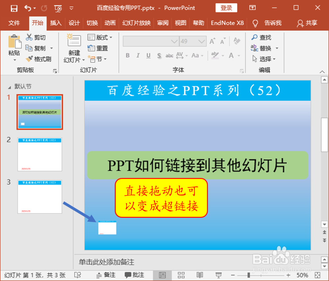Open the 节 section dropdown
The height and width of the screenshot is (281, 329).
click(x=97, y=59)
